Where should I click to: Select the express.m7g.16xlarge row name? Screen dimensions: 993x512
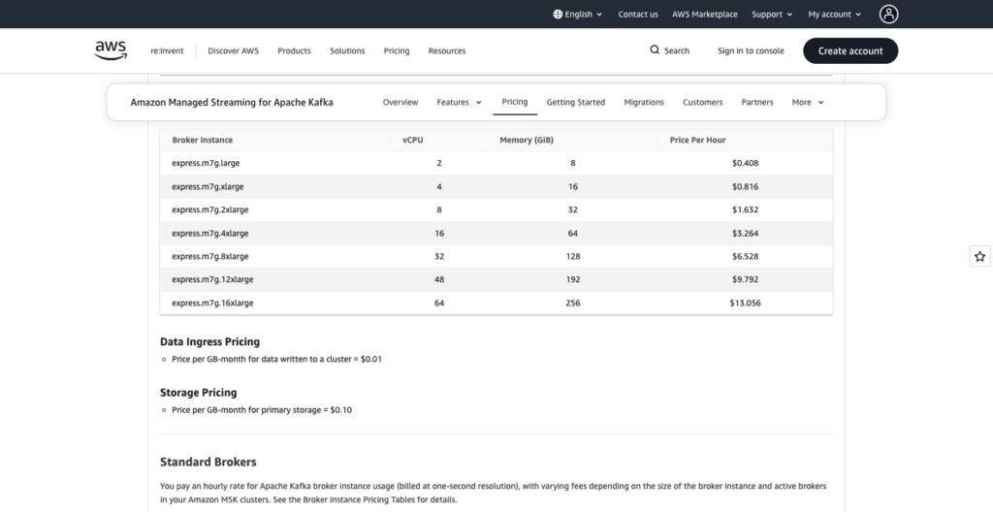coord(212,303)
